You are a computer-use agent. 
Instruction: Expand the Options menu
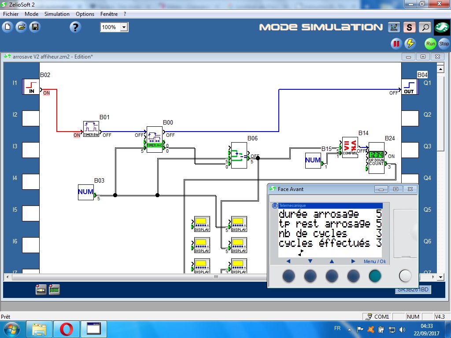[x=85, y=14]
